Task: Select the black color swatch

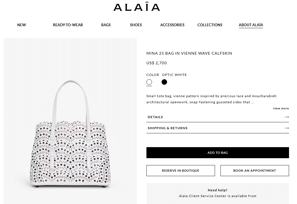Action: [x=164, y=82]
